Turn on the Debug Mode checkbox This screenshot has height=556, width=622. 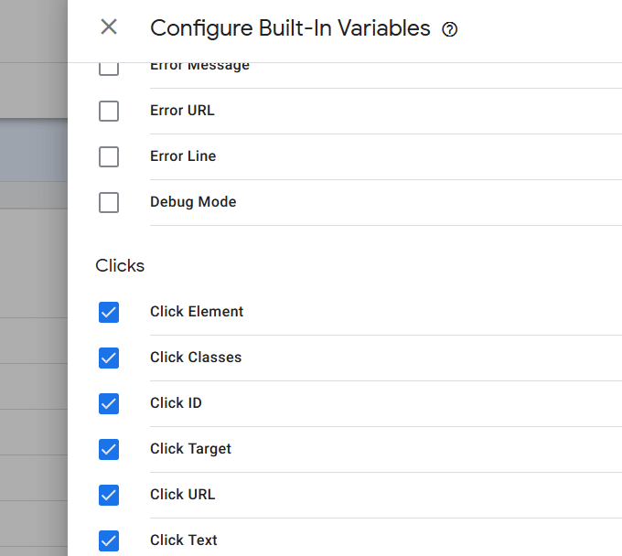(x=109, y=202)
